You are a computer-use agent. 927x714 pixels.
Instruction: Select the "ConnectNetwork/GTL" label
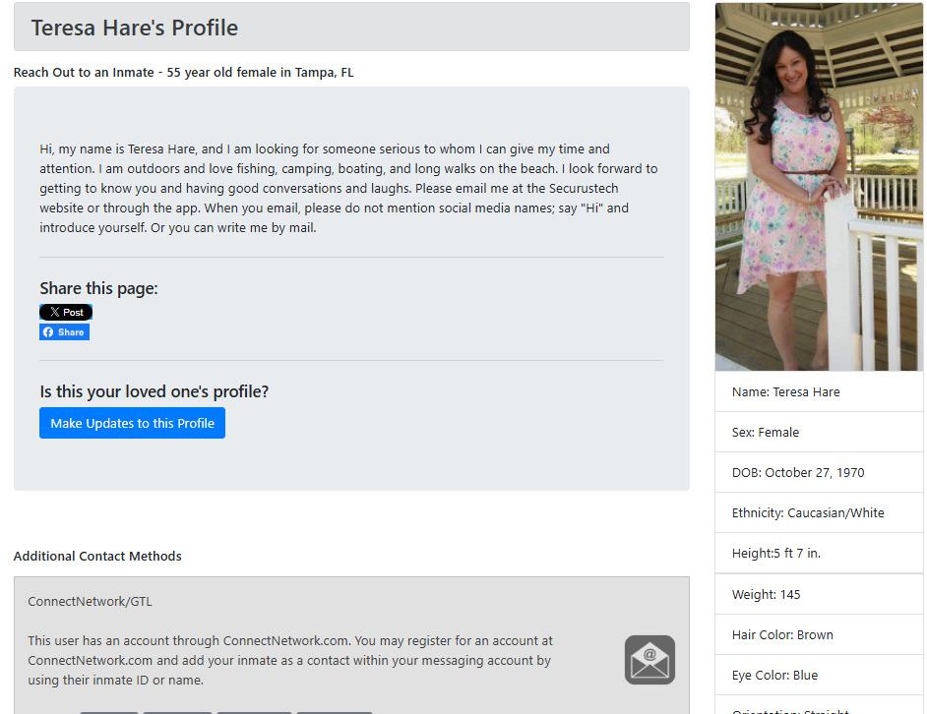coord(90,601)
